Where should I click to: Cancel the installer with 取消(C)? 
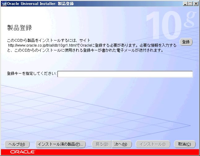tap(185, 144)
